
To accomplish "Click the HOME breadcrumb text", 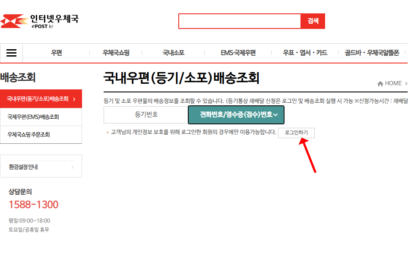I will point(393,83).
